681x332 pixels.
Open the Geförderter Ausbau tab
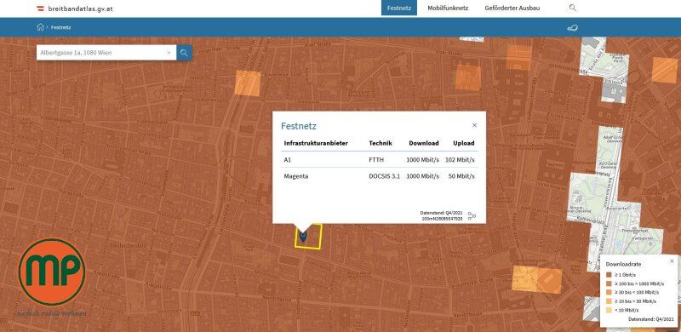point(512,8)
